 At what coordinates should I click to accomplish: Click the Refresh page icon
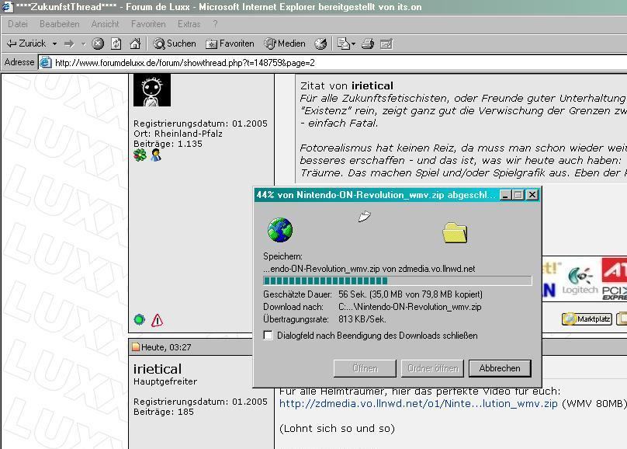pos(116,44)
